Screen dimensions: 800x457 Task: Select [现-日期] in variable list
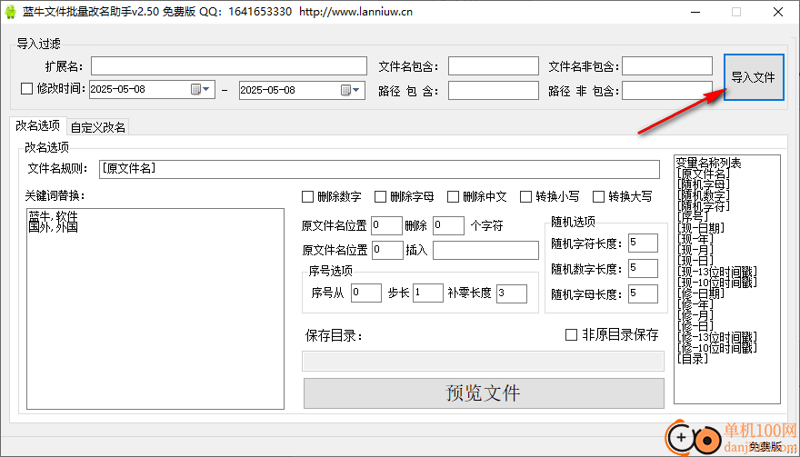point(700,228)
